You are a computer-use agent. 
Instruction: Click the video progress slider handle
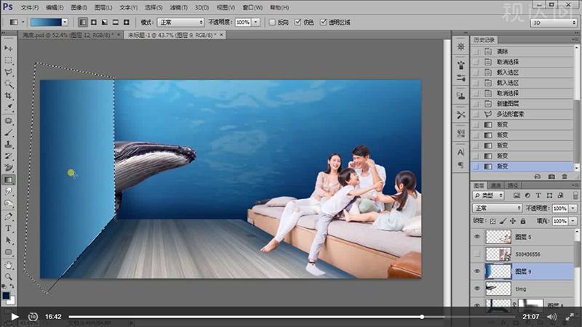click(422, 317)
